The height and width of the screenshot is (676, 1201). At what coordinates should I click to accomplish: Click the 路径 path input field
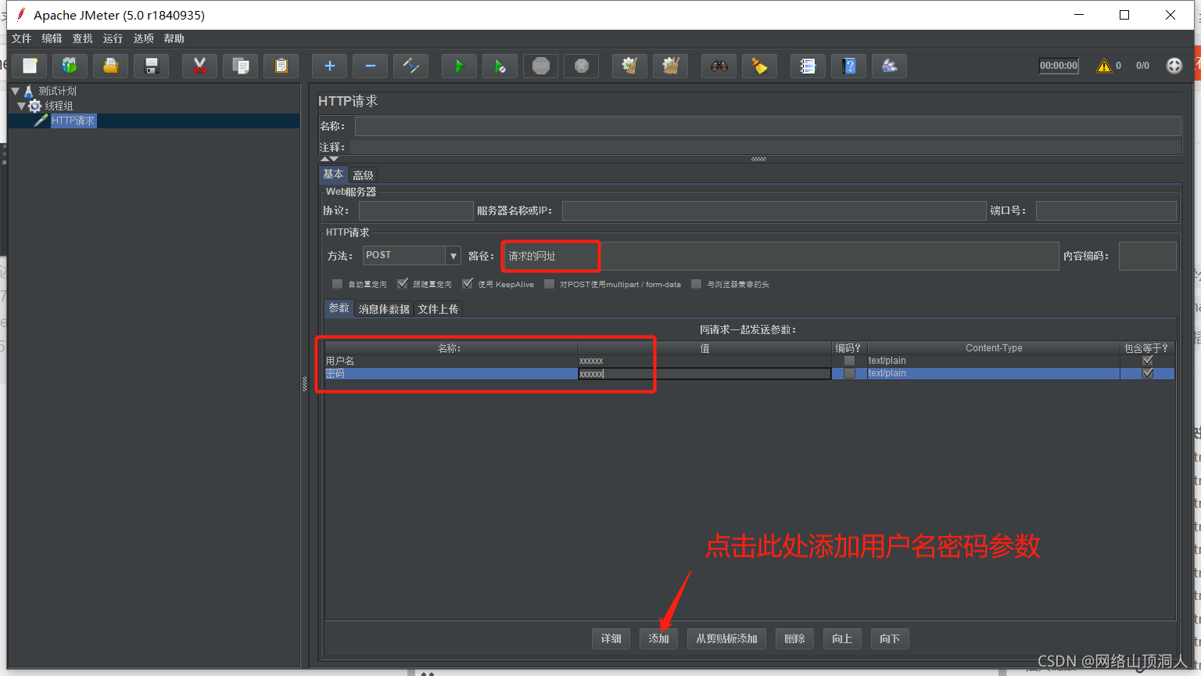pos(780,256)
